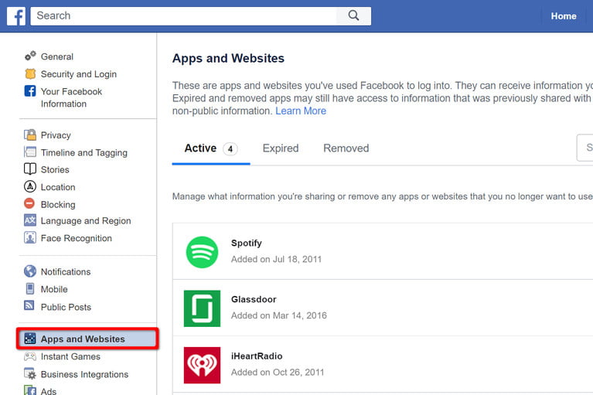
Task: Open Location settings icon
Action: point(30,187)
